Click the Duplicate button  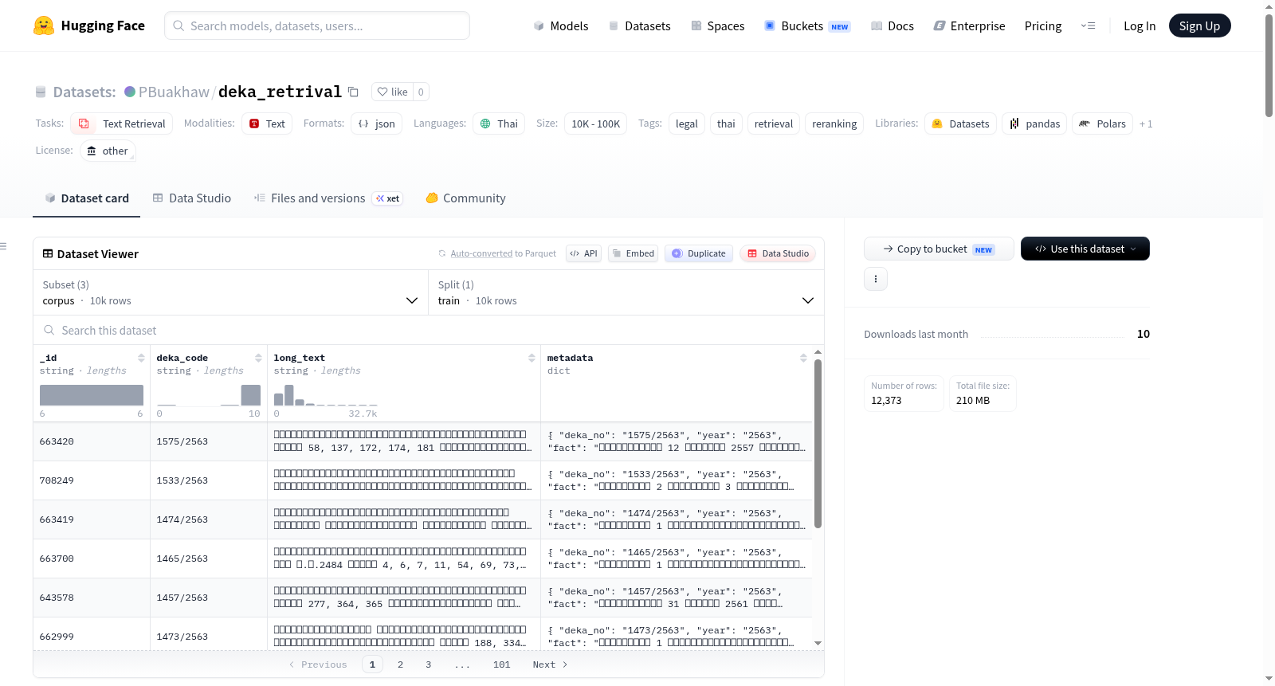tap(698, 253)
